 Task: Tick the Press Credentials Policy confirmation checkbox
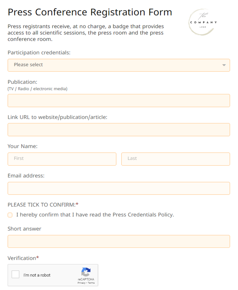pyautogui.click(x=10, y=215)
